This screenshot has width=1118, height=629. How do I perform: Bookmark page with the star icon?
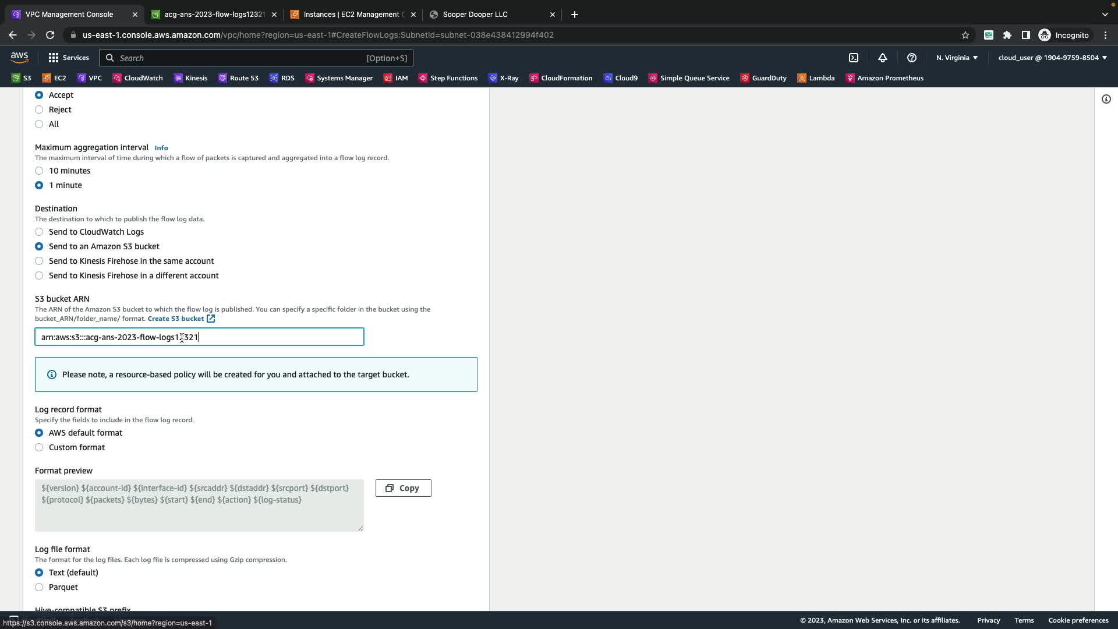pos(965,35)
